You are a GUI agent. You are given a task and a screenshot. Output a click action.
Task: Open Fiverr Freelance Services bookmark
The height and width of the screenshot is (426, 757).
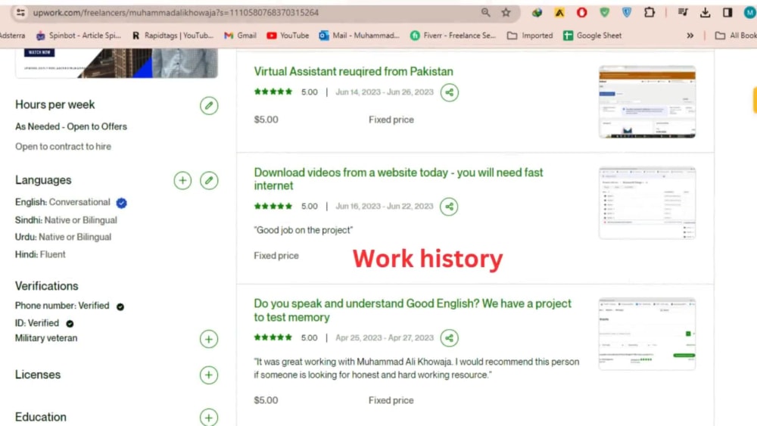pos(453,36)
